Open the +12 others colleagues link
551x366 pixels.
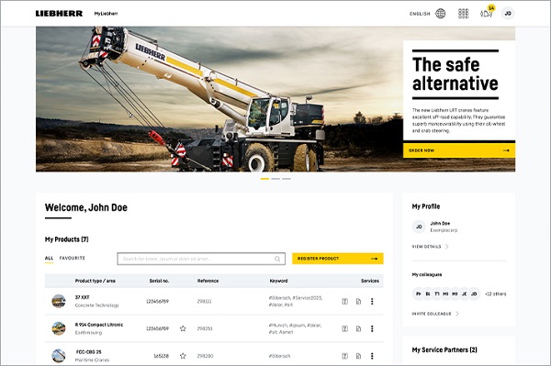point(496,294)
